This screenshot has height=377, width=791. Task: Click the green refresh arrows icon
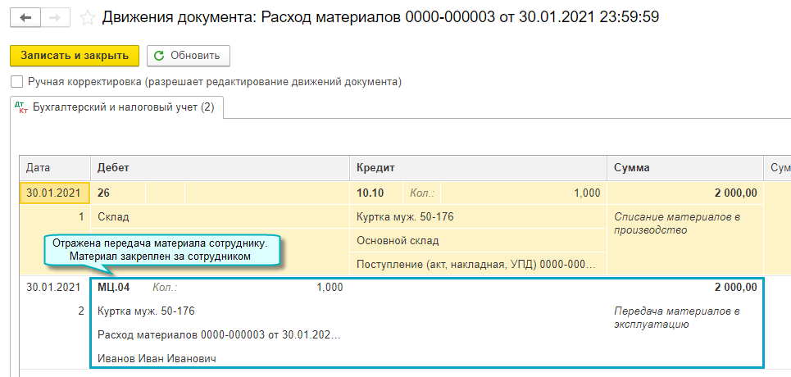pyautogui.click(x=160, y=56)
